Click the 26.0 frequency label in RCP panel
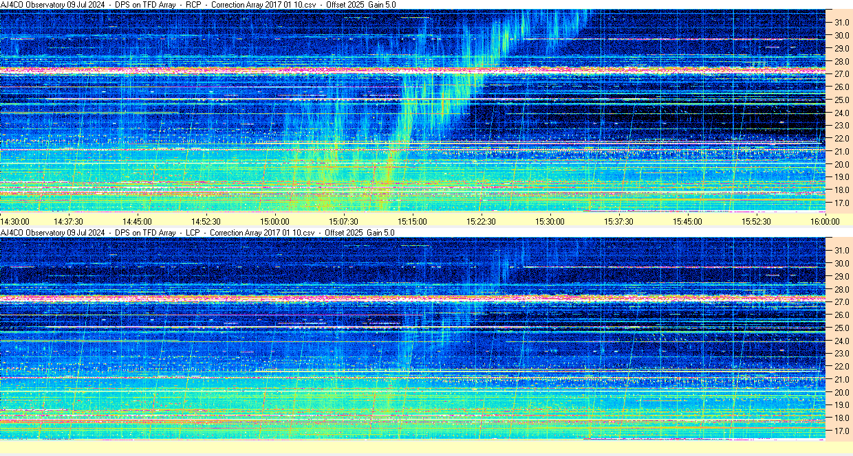Image resolution: width=853 pixels, height=456 pixels. [x=842, y=87]
